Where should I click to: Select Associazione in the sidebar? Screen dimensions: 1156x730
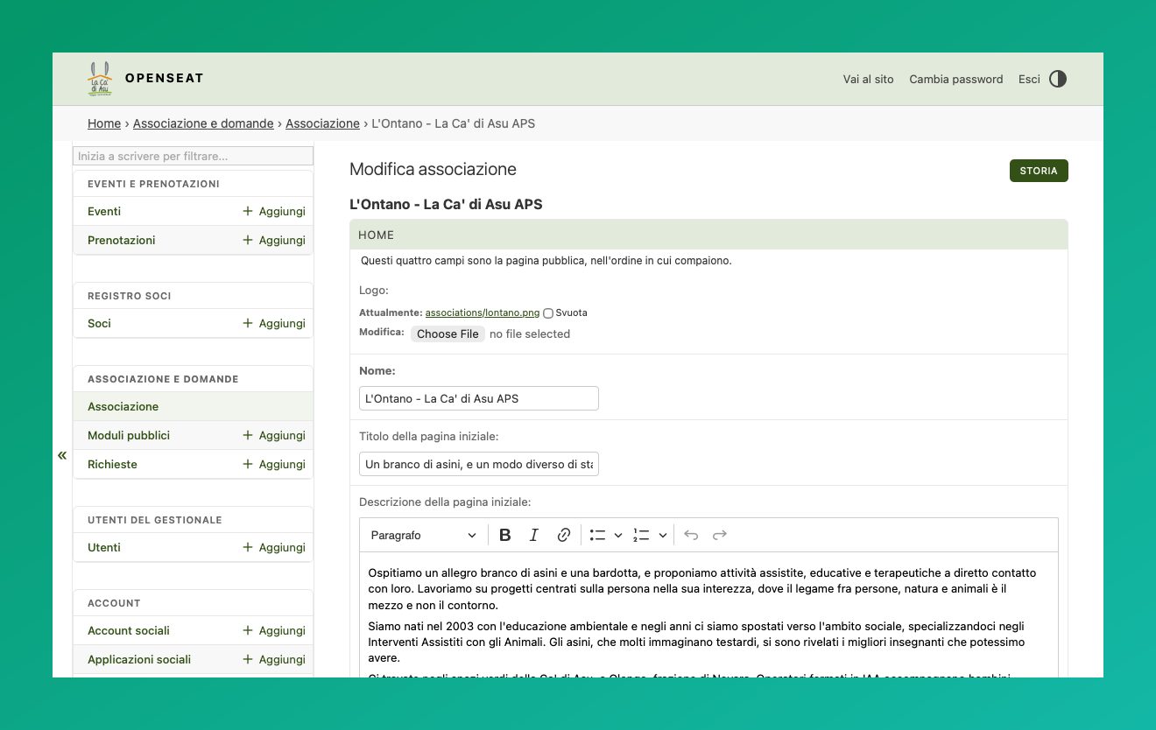pos(123,406)
